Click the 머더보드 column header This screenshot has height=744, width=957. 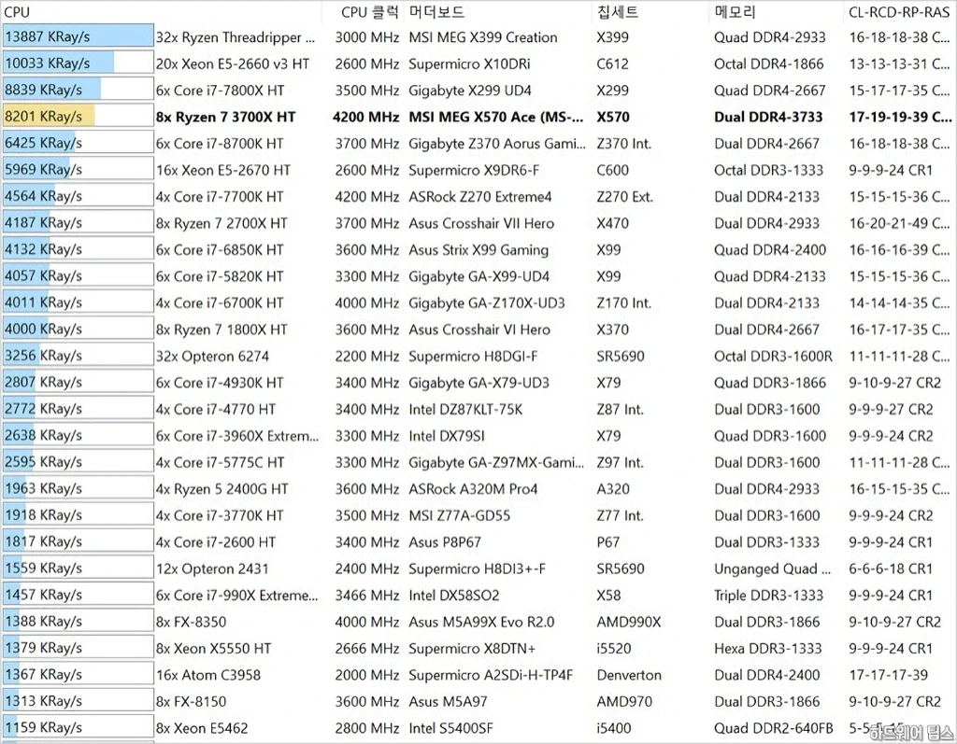436,11
